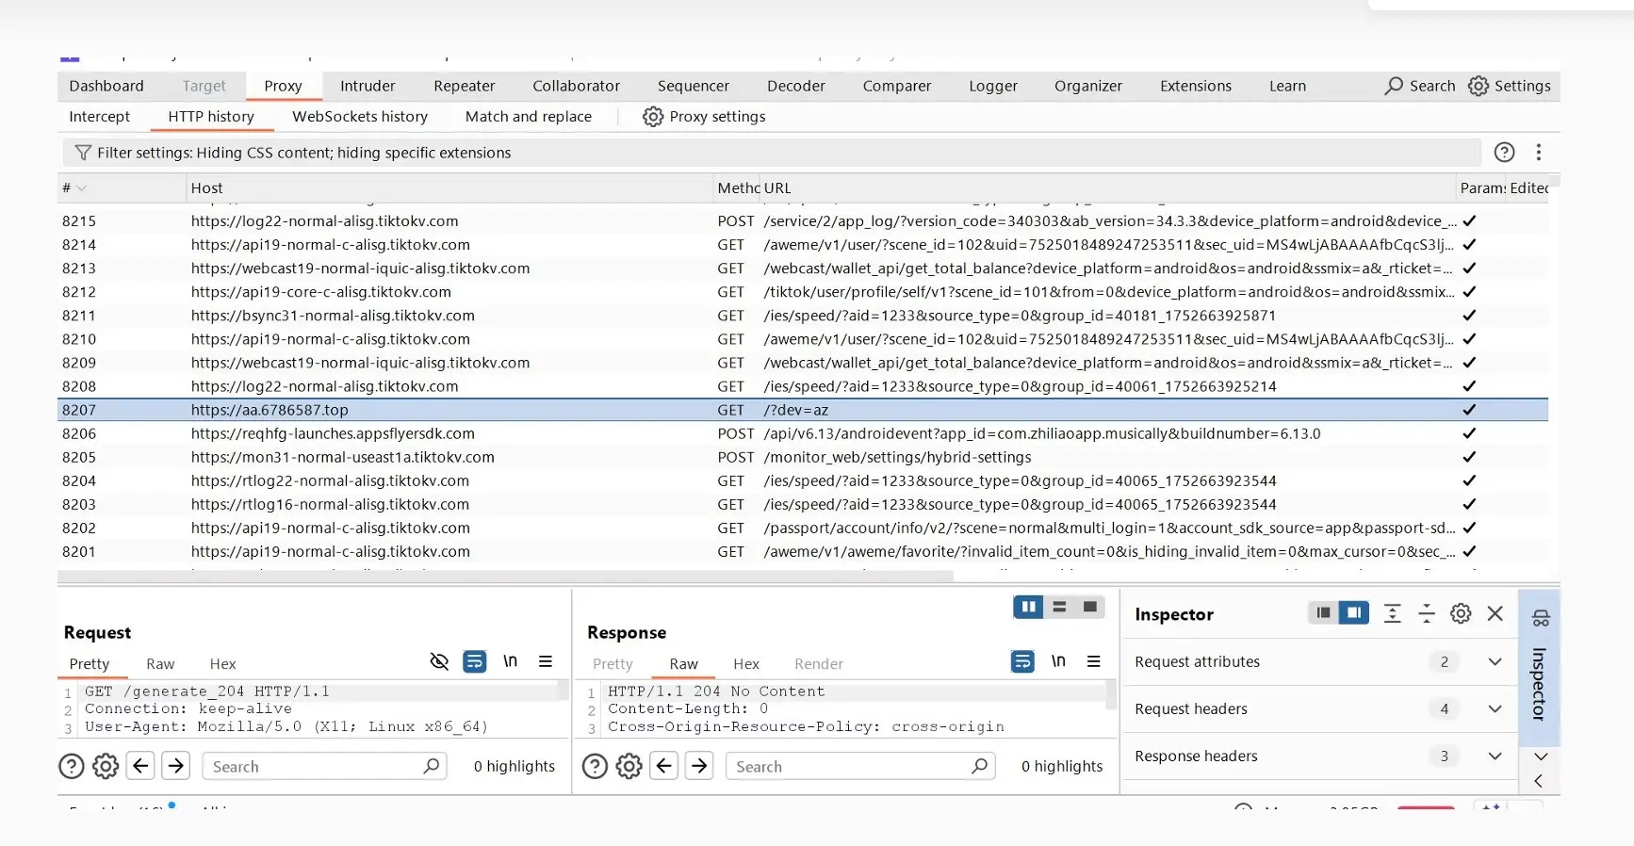1634x846 pixels.
Task: Open Response panel hamburger menu
Action: (x=1094, y=661)
